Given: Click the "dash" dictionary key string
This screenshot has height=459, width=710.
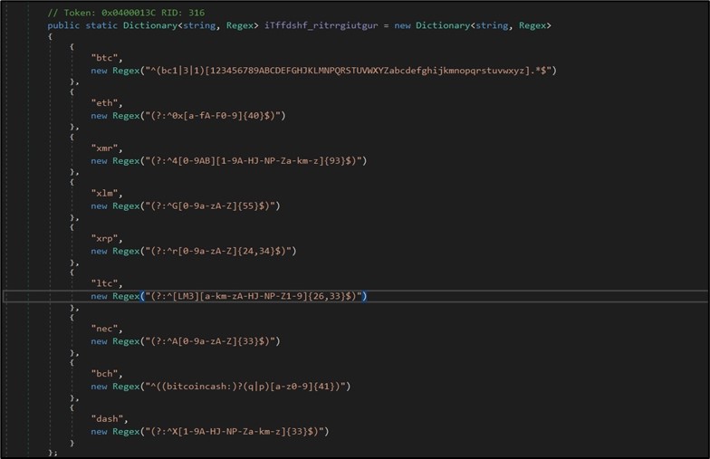Looking at the screenshot, I should [x=105, y=418].
